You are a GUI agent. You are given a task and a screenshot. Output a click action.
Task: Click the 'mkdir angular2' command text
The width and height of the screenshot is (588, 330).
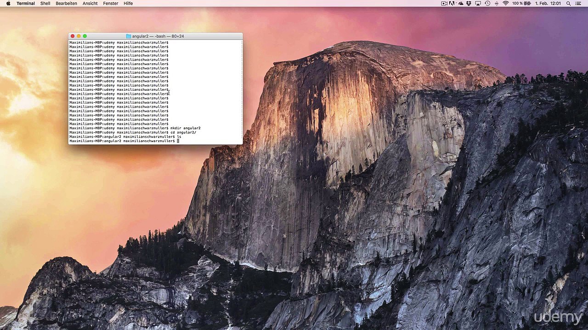point(186,128)
